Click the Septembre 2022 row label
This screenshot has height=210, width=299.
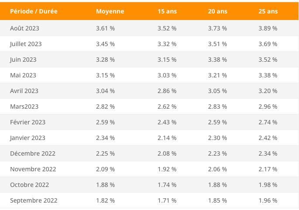point(34,200)
